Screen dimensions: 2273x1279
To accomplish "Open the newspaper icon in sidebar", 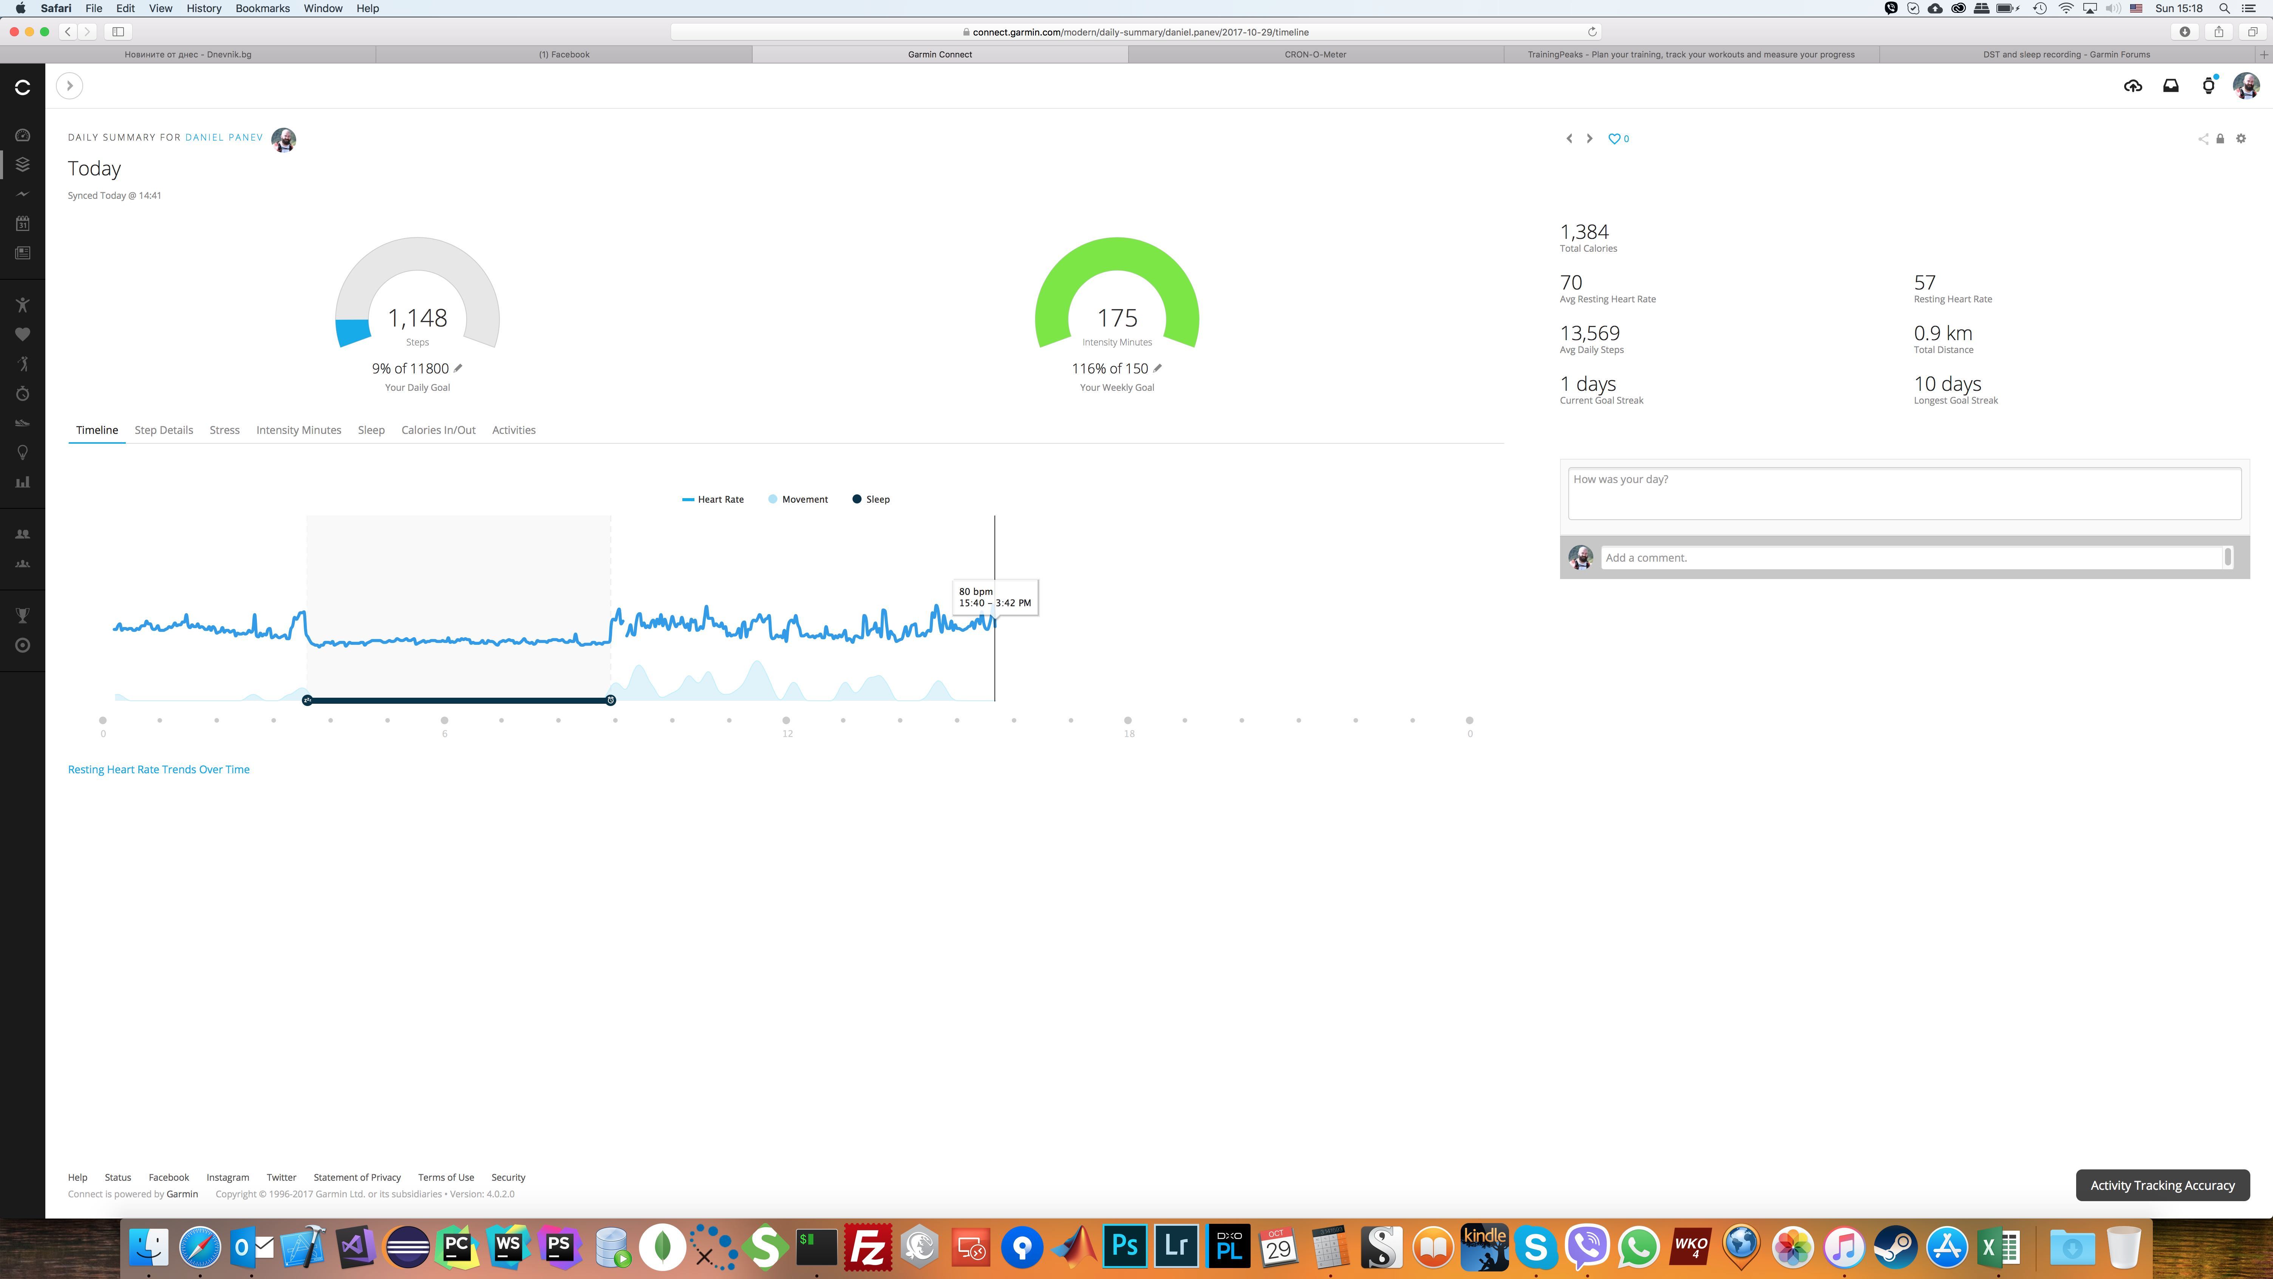I will pyautogui.click(x=23, y=253).
